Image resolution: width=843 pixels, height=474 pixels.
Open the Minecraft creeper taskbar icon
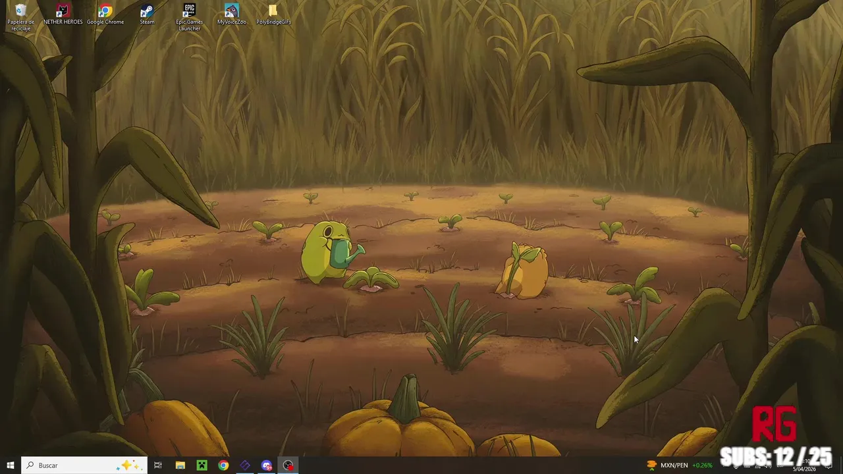coord(202,465)
